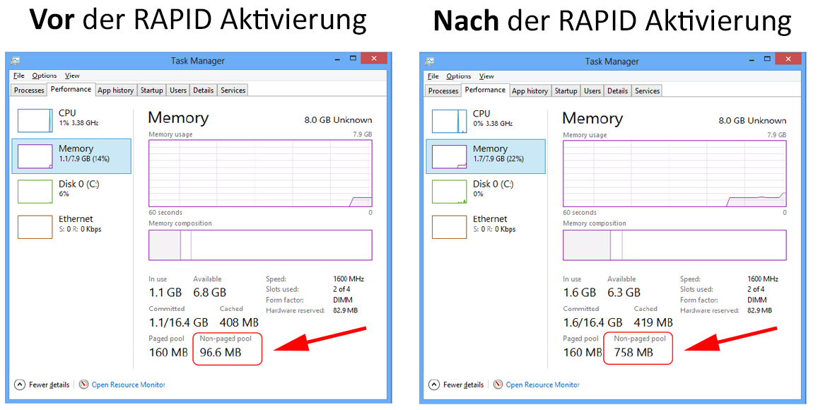Show the Users tab in the Vor window
This screenshot has height=410, width=818.
point(178,90)
